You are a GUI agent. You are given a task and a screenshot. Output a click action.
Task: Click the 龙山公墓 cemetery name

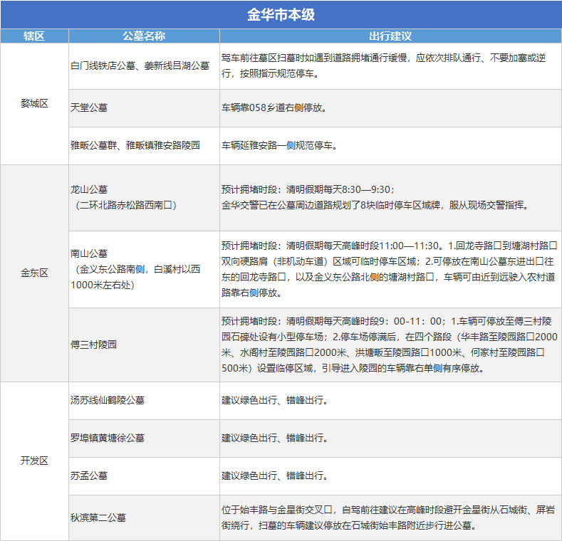(x=89, y=189)
